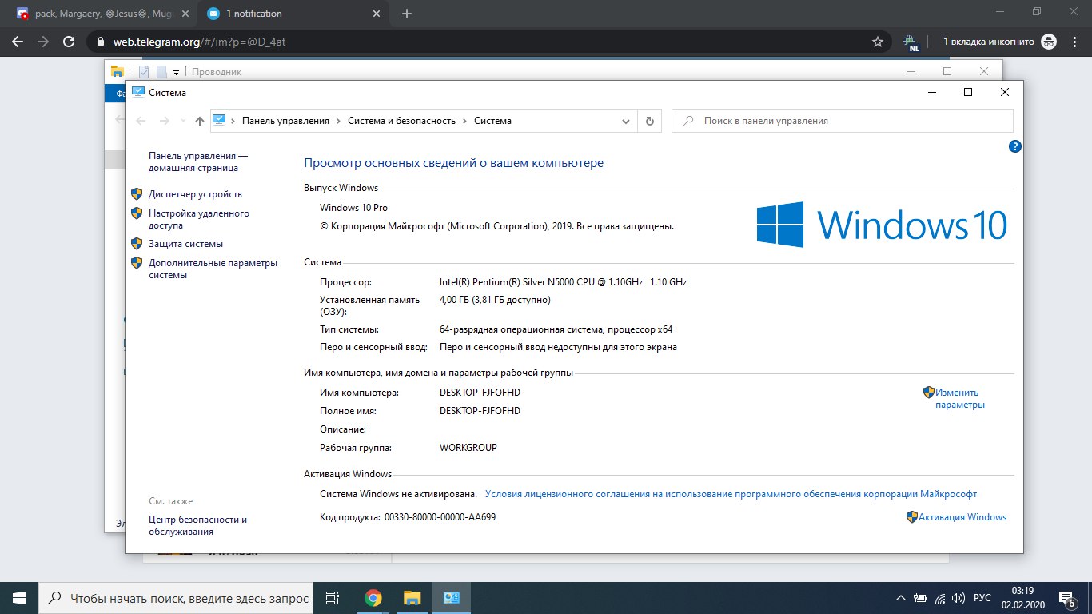
Task: Reload the Telegram web page
Action: 69,42
